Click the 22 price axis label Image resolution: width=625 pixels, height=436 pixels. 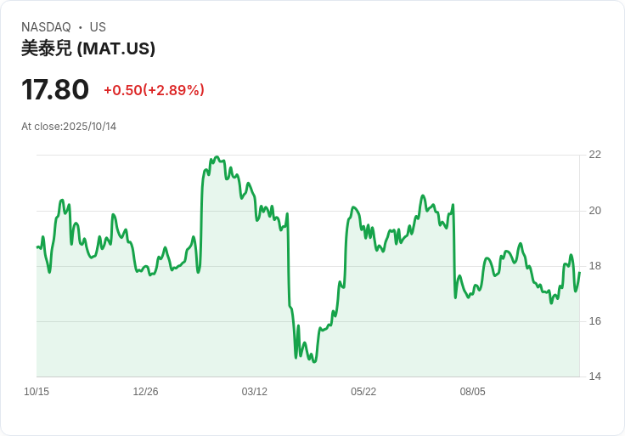click(594, 155)
